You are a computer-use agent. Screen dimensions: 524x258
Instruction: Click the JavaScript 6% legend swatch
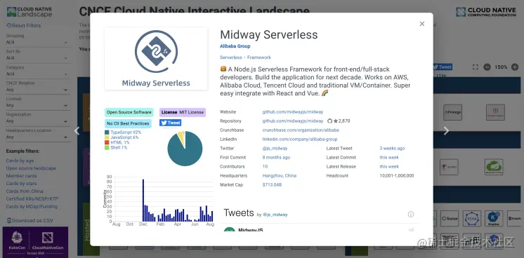pos(107,137)
